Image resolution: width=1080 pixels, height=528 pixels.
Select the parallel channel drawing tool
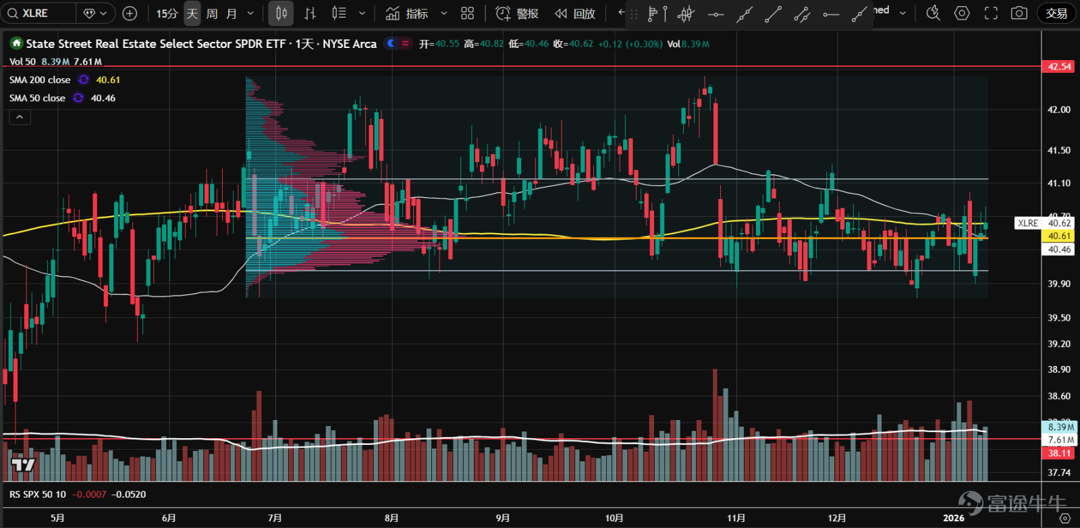(x=802, y=14)
